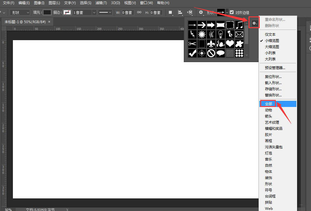Pick the light bulb shape

pyautogui.click(x=220, y=35)
